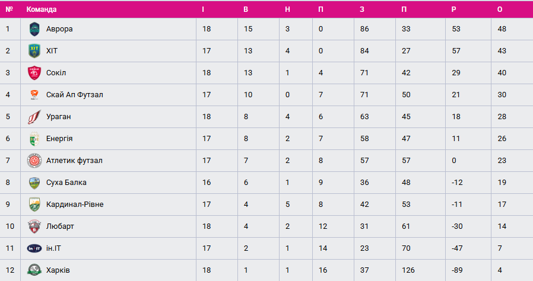The height and width of the screenshot is (281, 533).
Task: Click the Любарт team logo
Action: (34, 226)
